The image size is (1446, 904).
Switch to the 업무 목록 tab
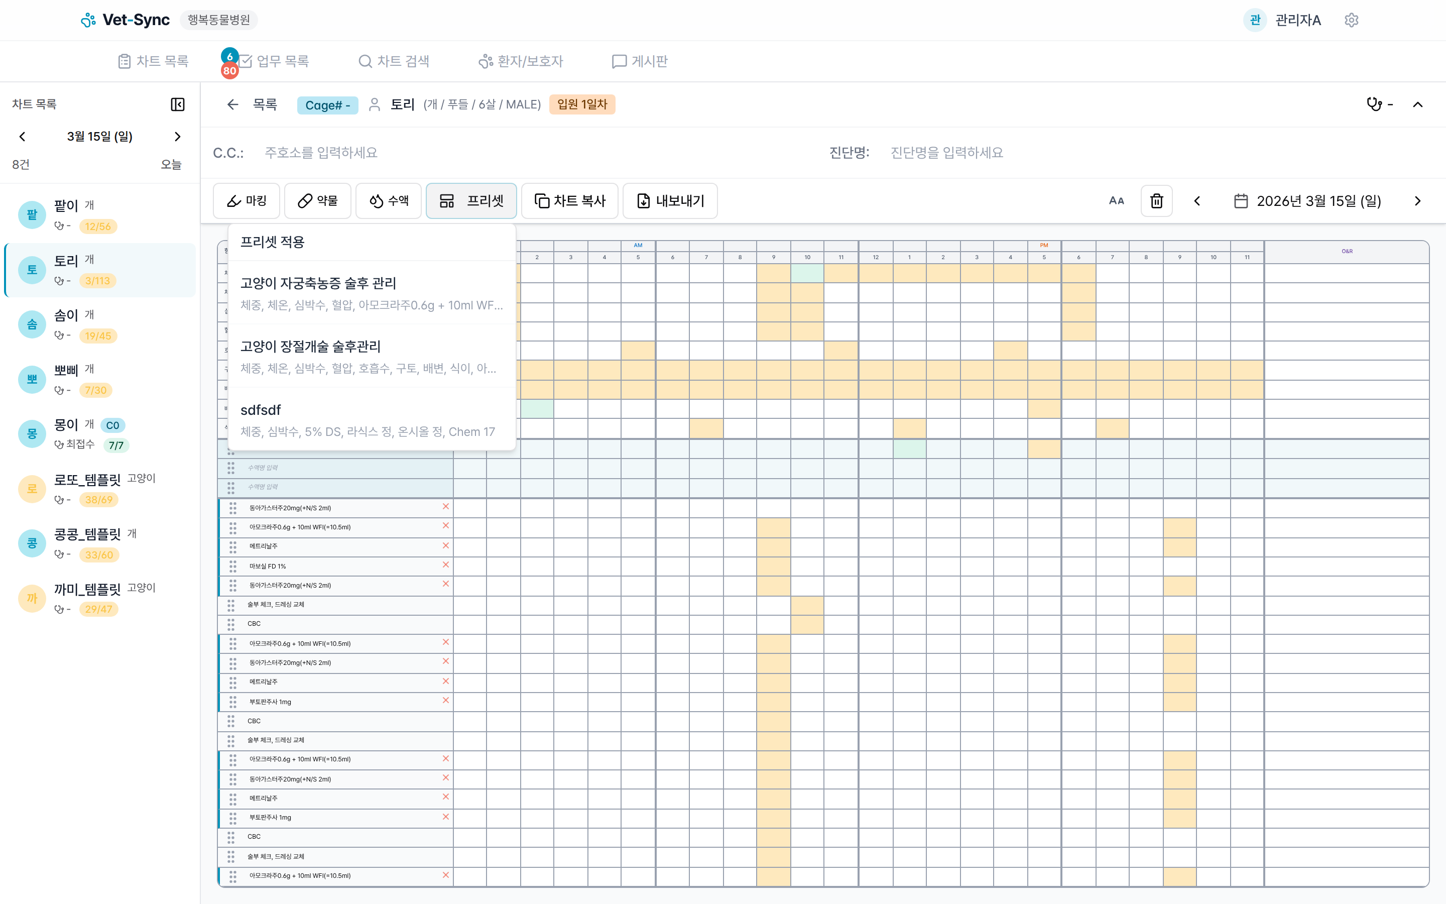point(283,61)
